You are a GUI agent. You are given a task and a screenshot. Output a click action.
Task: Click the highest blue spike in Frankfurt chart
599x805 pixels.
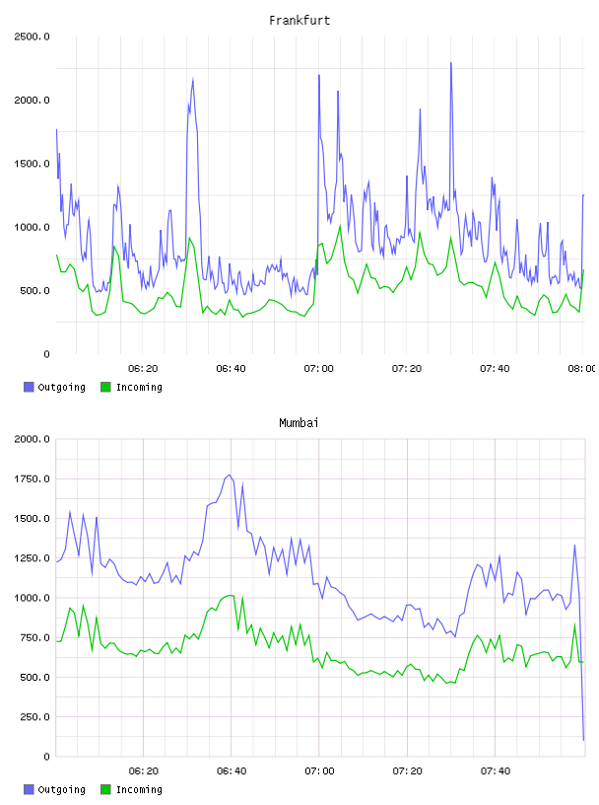point(451,64)
